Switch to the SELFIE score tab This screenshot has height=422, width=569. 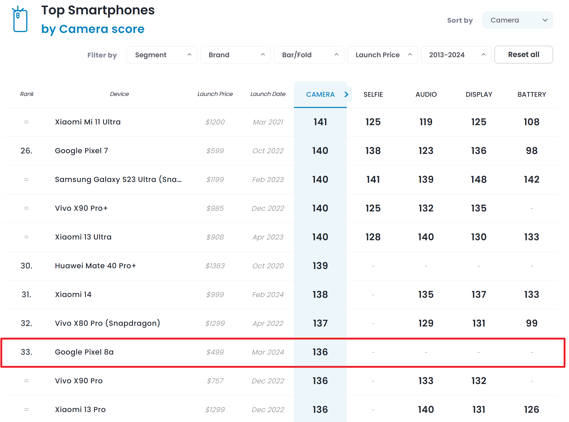pos(373,94)
